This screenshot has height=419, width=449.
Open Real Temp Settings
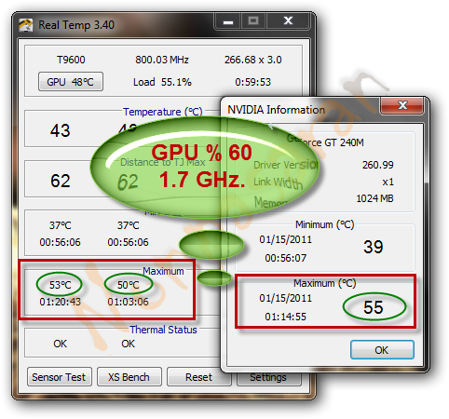point(268,378)
